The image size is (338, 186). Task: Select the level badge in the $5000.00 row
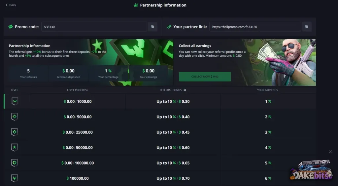[15, 117]
